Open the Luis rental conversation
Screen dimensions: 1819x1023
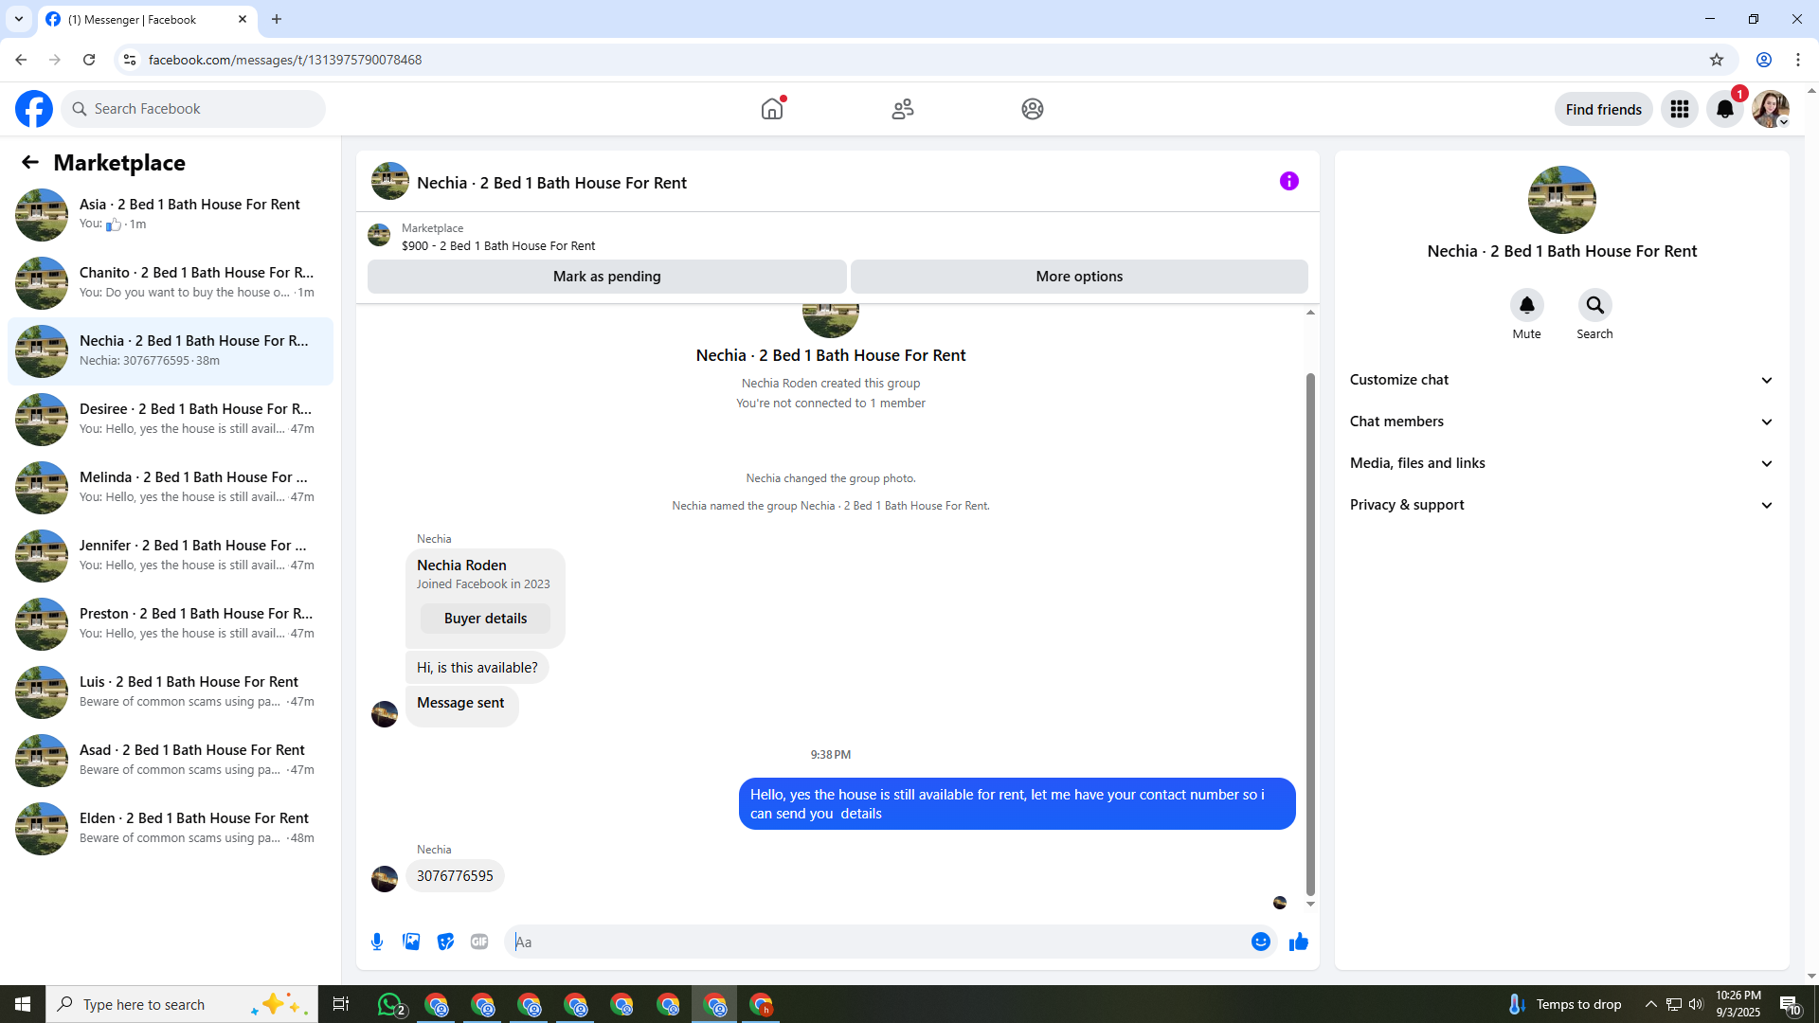171,692
